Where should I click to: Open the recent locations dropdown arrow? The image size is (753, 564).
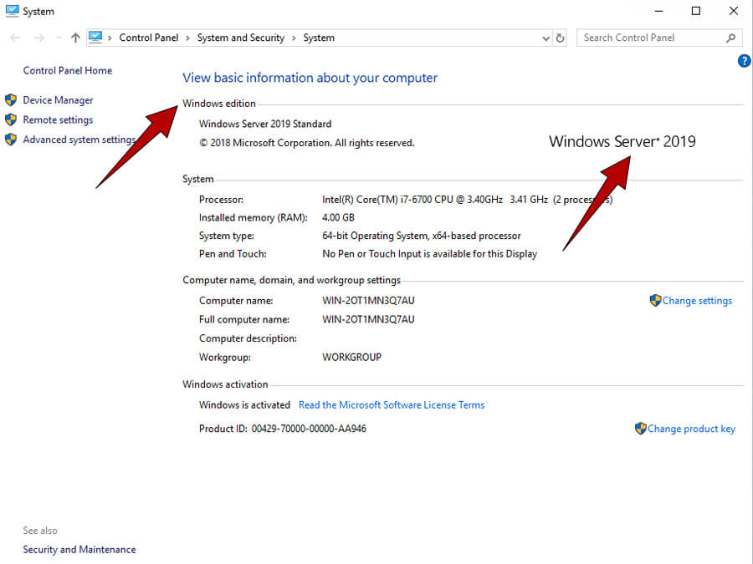click(58, 38)
